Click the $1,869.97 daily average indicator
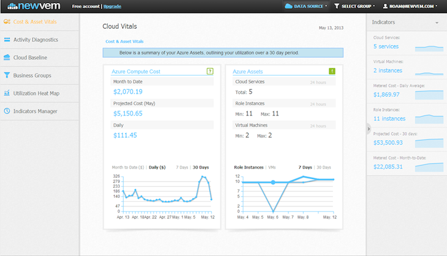 click(x=386, y=95)
